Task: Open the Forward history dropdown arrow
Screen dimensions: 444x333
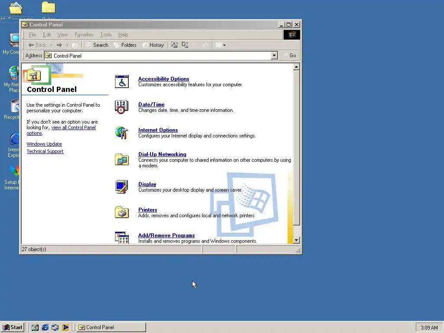Action: tap(67, 45)
